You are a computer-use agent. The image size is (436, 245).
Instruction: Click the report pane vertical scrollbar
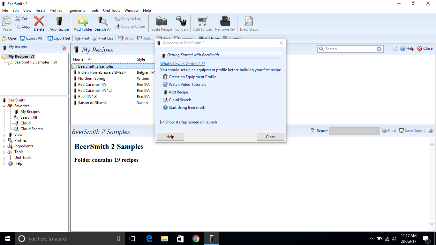coord(432,184)
